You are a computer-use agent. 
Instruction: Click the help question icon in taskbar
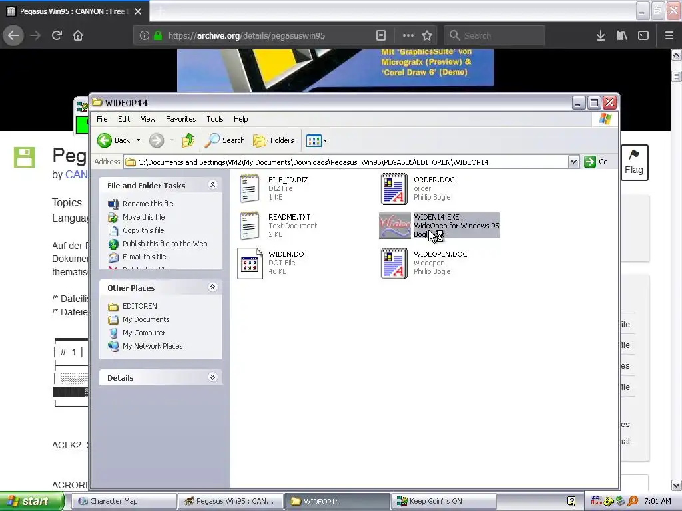pos(571,501)
